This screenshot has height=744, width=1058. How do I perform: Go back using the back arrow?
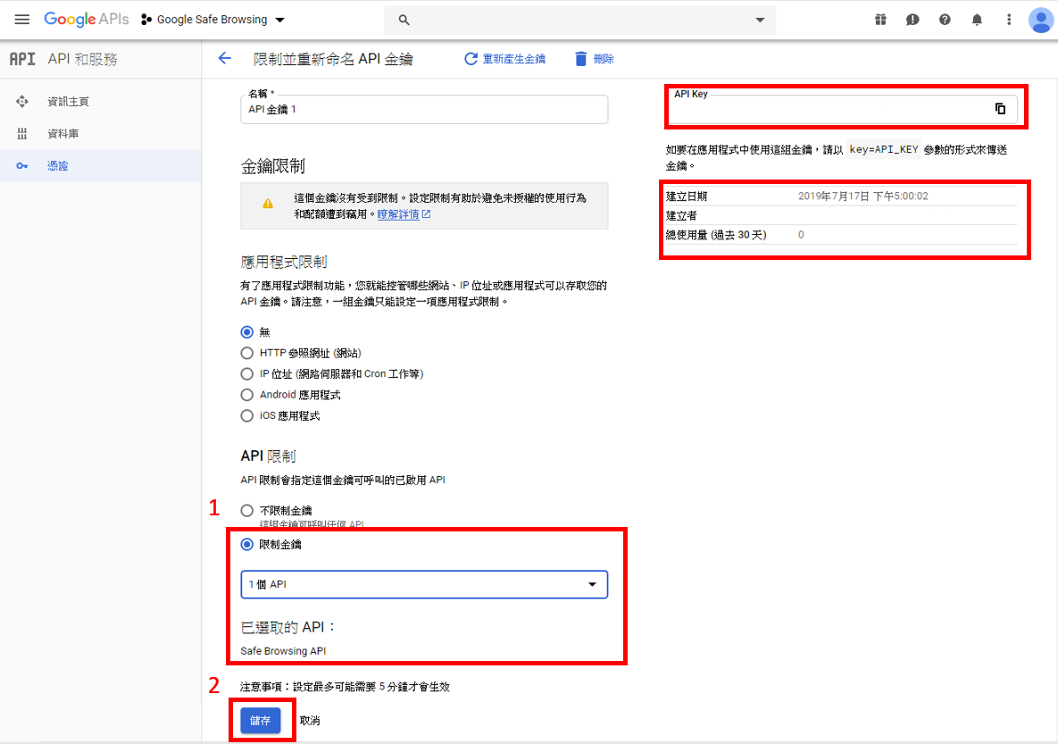tap(224, 58)
